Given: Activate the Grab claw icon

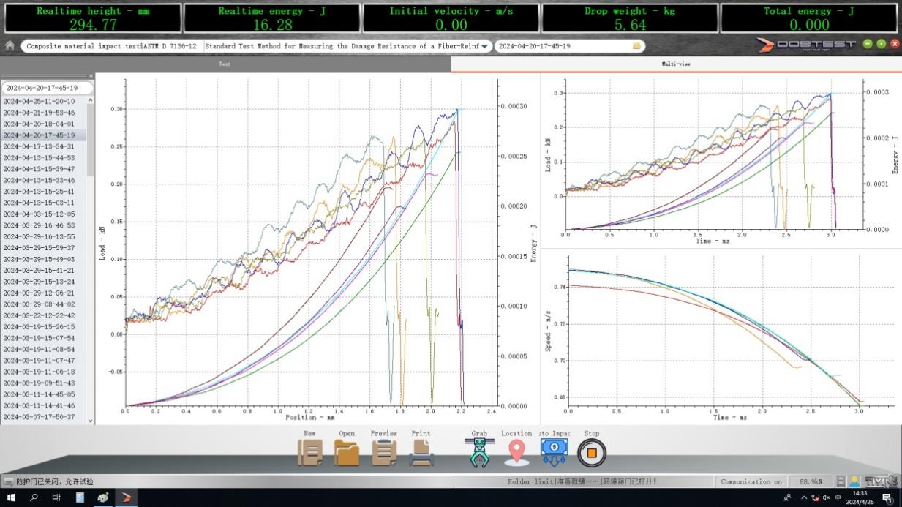Looking at the screenshot, I should point(479,453).
